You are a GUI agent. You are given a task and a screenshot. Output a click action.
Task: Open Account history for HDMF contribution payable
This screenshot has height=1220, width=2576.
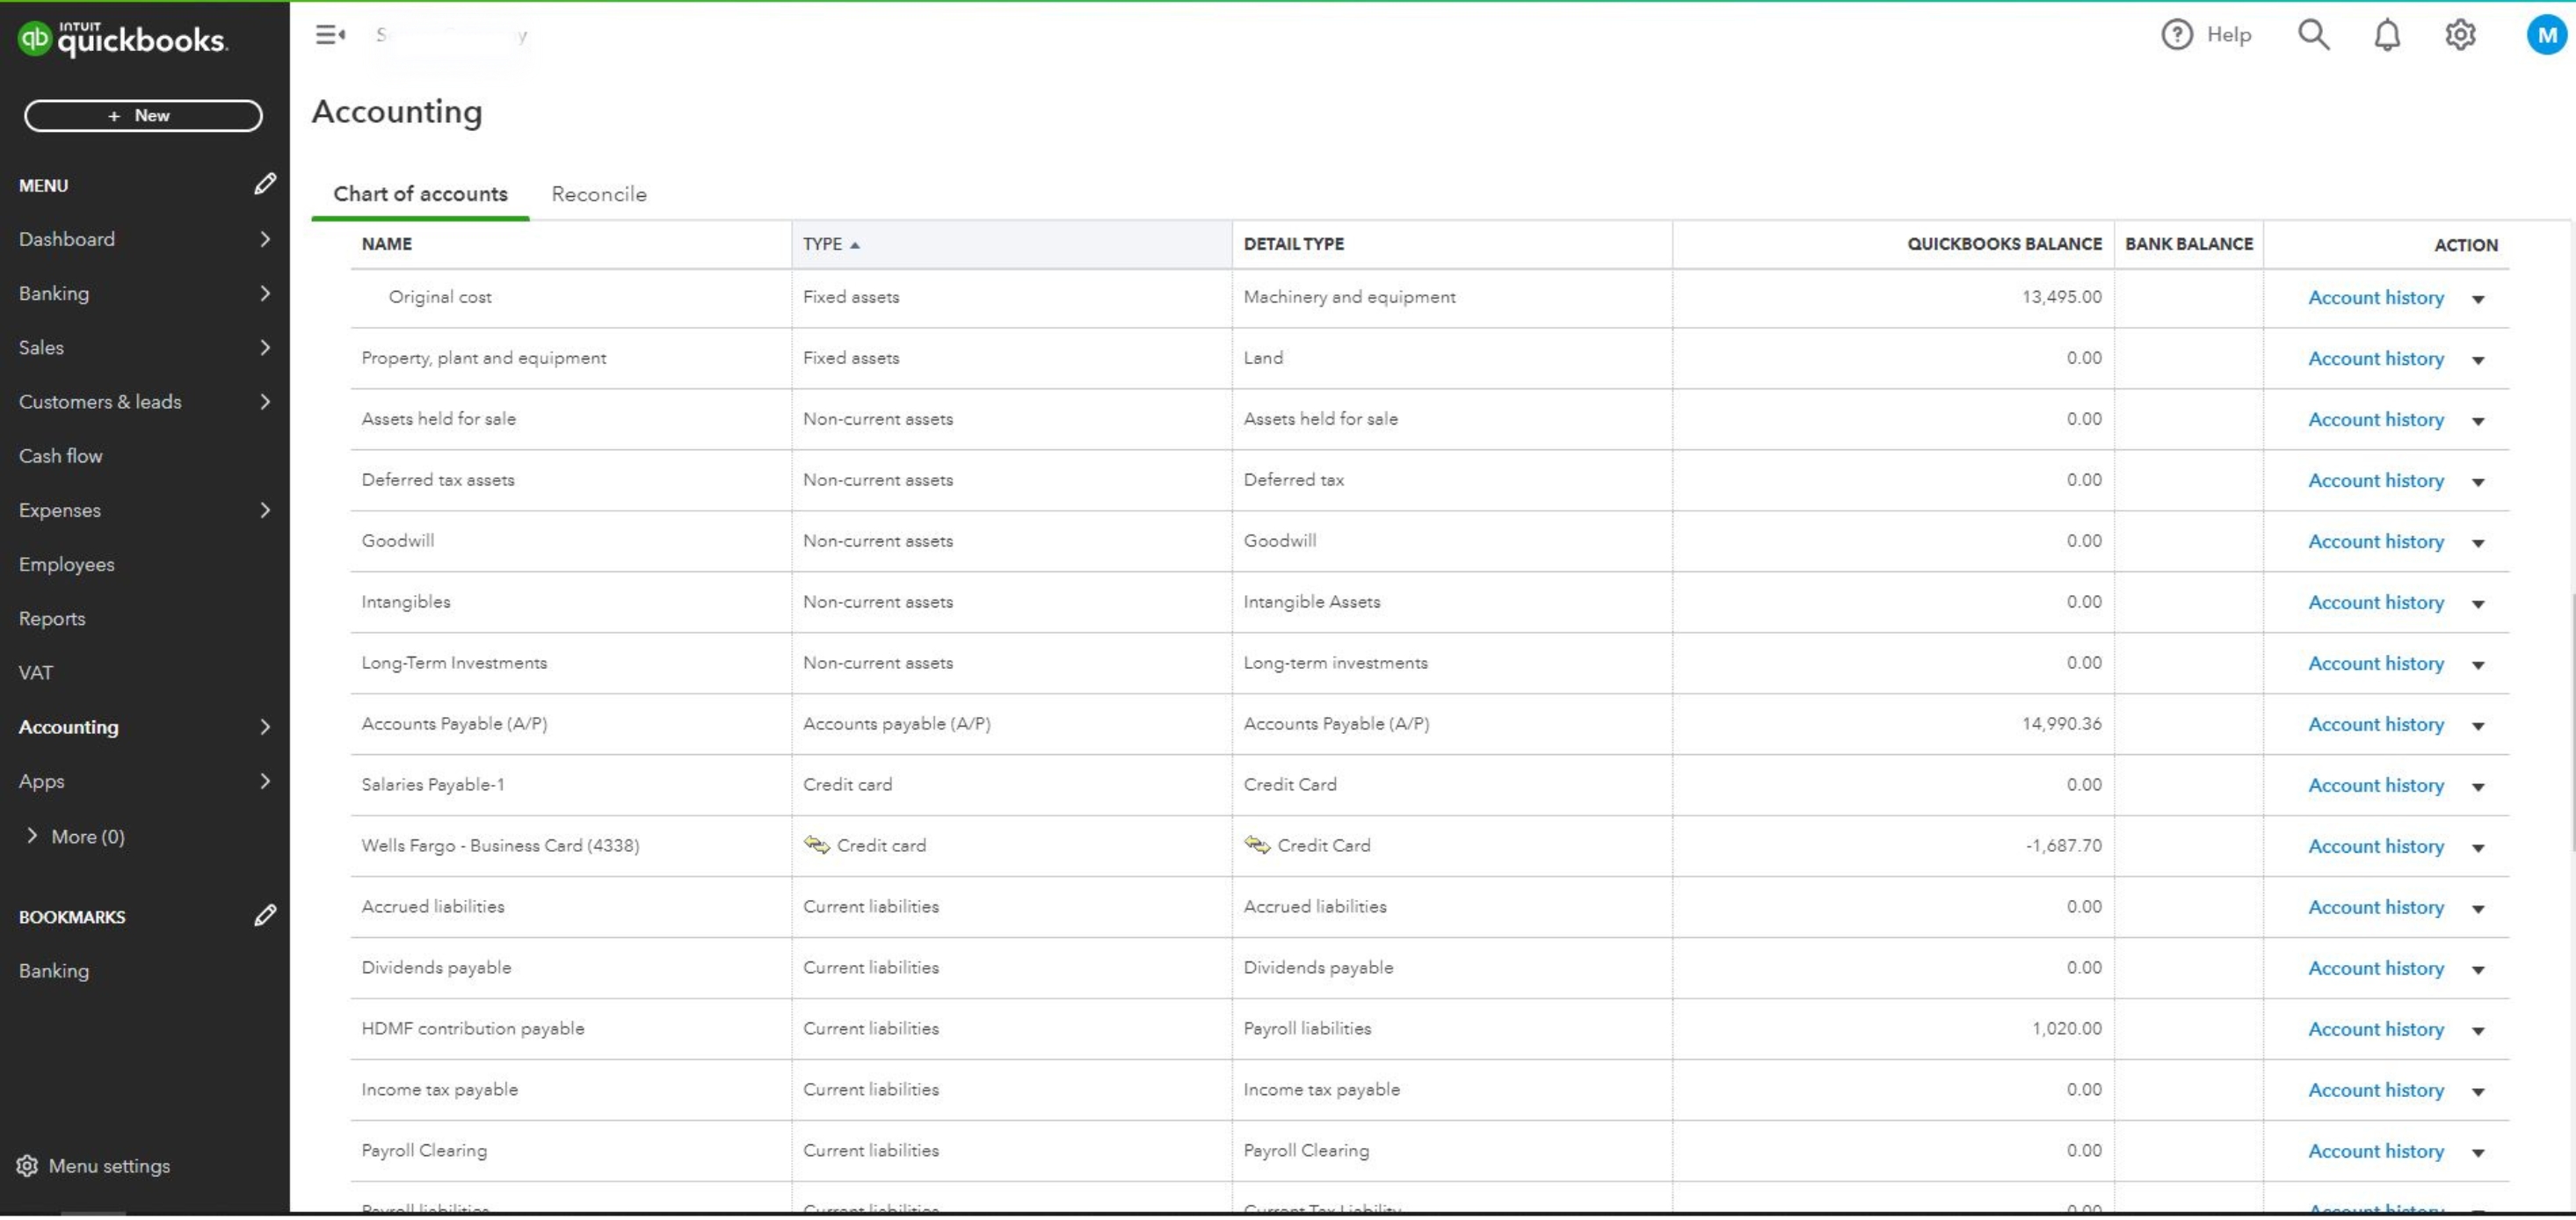click(2375, 1029)
